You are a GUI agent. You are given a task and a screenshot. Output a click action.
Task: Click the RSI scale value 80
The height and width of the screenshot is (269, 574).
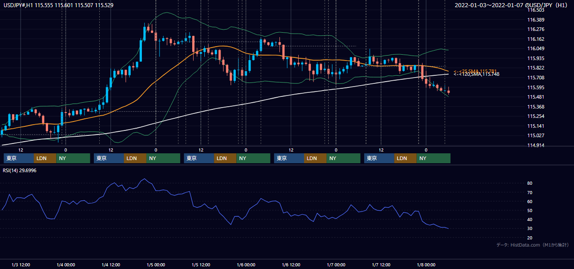[530, 183]
